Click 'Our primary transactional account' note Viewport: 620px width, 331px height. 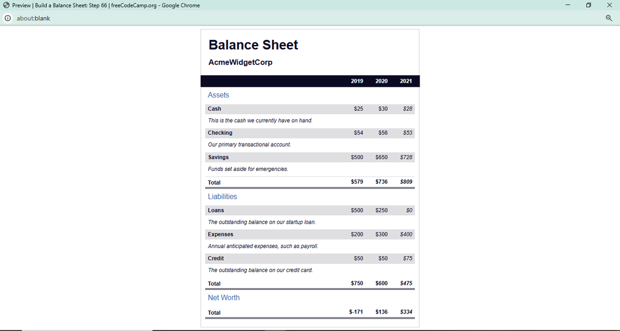250,145
